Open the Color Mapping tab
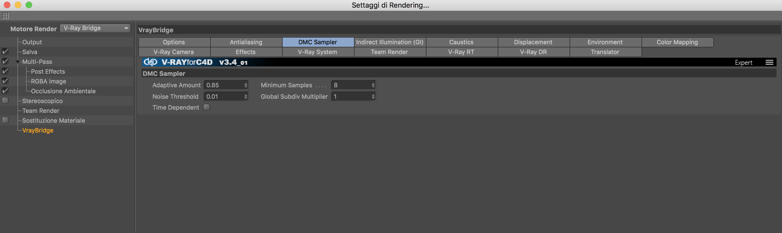Viewport: 782px width, 233px height. point(677,42)
